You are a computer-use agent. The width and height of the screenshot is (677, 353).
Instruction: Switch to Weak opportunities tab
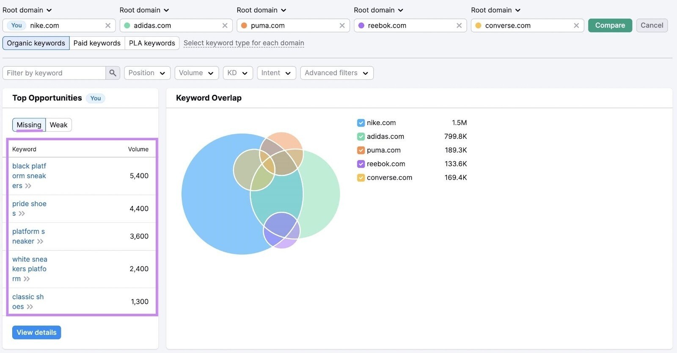click(x=58, y=125)
